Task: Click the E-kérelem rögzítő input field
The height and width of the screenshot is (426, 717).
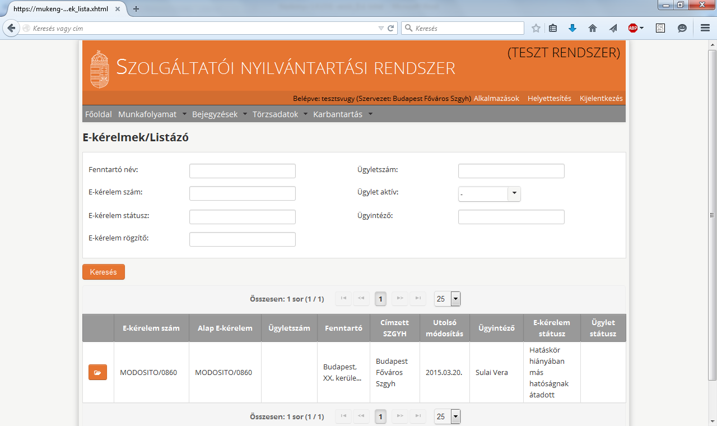Action: tap(243, 239)
